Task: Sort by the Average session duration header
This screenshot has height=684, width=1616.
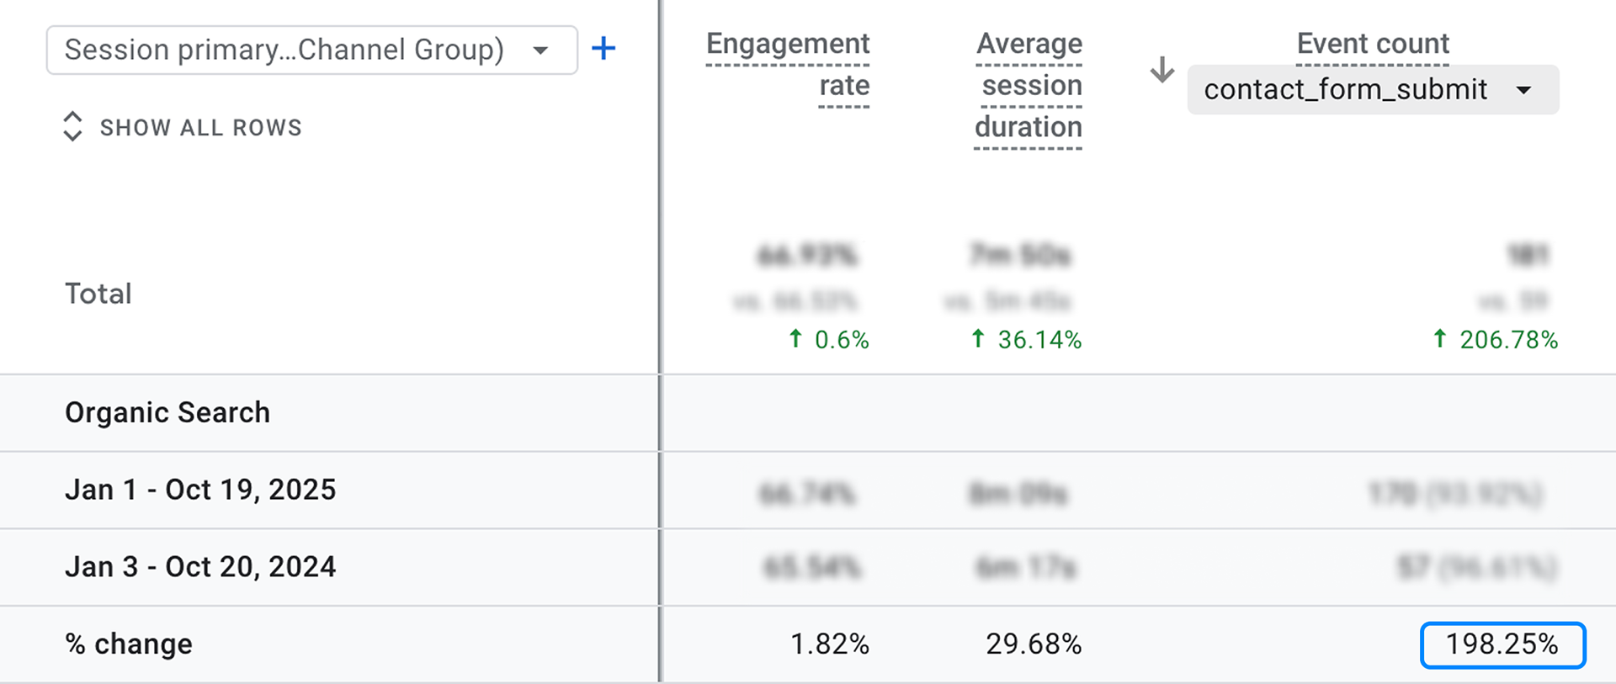Action: (x=1029, y=85)
